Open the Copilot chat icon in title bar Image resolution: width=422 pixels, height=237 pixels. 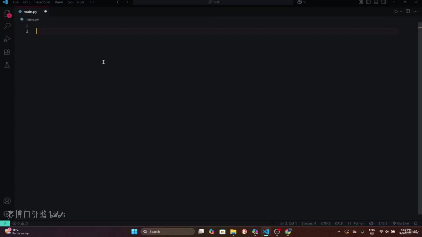pyautogui.click(x=300, y=2)
